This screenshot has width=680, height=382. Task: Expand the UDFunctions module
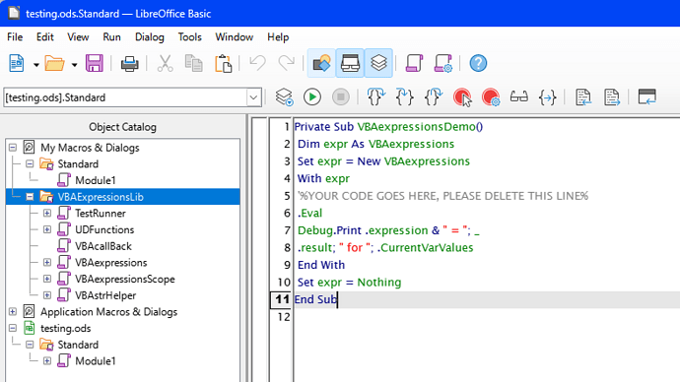(x=47, y=229)
